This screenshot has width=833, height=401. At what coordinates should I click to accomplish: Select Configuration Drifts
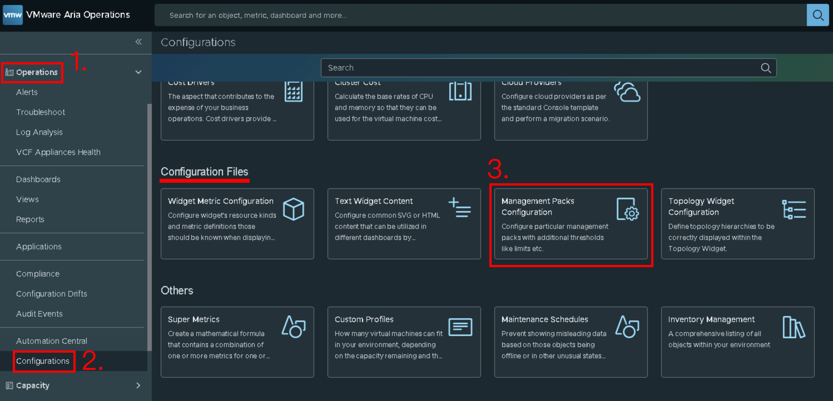pos(51,294)
